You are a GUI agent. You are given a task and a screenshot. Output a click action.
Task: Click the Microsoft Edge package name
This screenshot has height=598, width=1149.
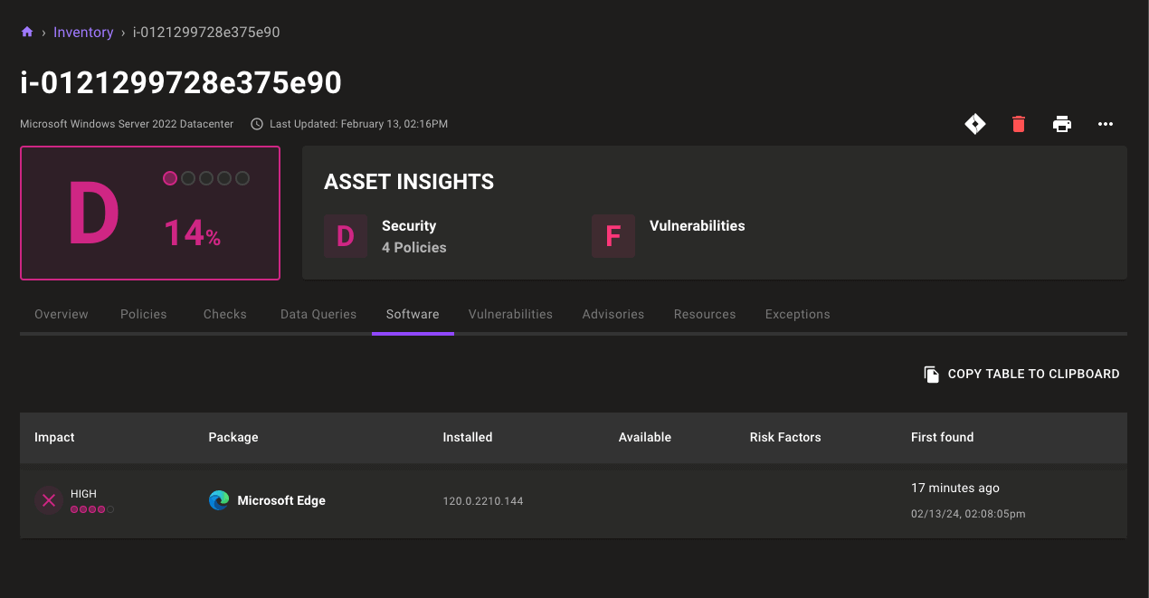coord(281,500)
